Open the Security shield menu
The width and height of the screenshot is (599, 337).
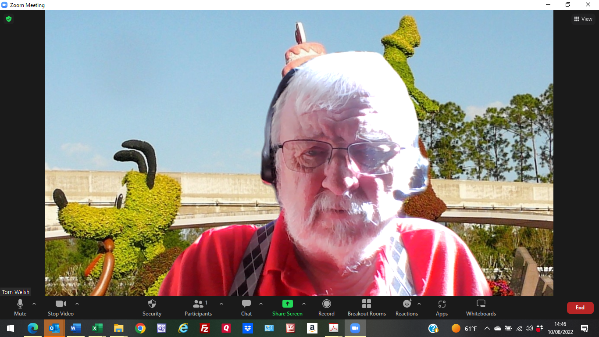tap(152, 308)
